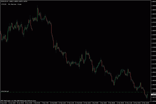Click the 1.56470 price axis label
Viewport: 156px width, 104px height.
tap(154, 26)
